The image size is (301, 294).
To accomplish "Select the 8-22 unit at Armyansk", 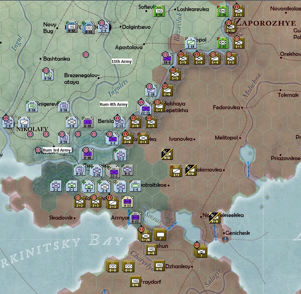I will click(135, 218).
